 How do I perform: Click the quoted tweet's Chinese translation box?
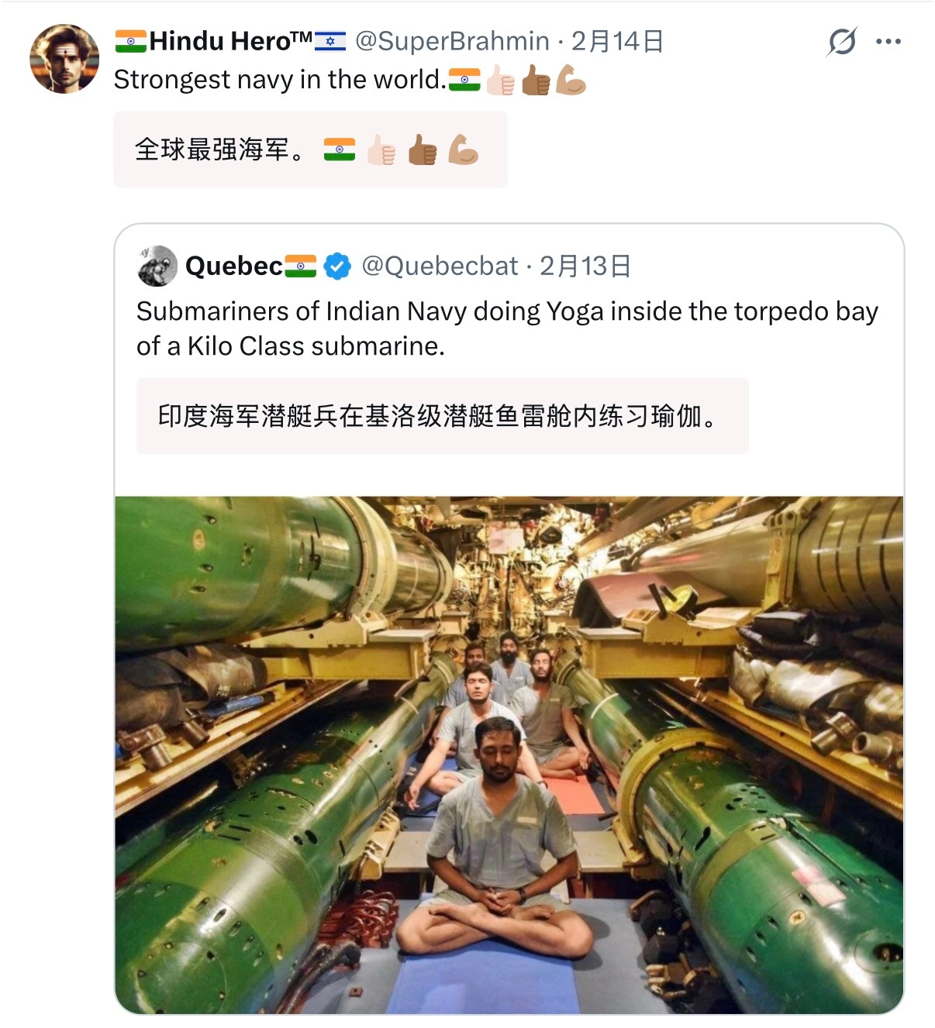coord(442,416)
